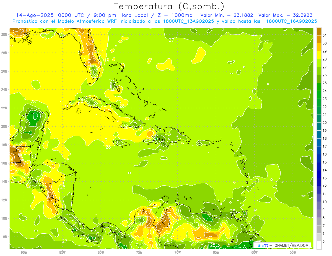The height and width of the screenshot is (256, 332).
Task: Click the '75W' longitude axis label
Action: coord(139,252)
